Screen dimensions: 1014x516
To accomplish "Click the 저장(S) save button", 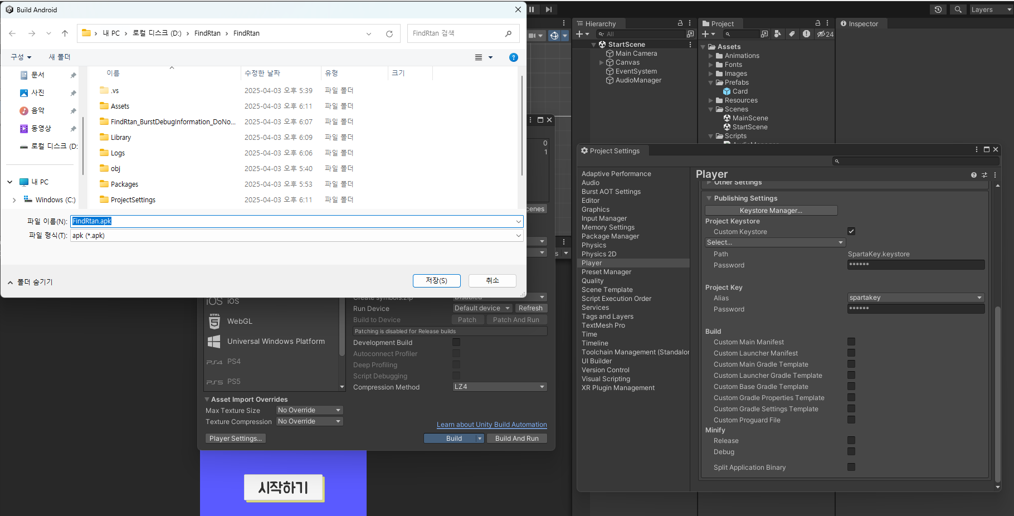I will tap(437, 280).
